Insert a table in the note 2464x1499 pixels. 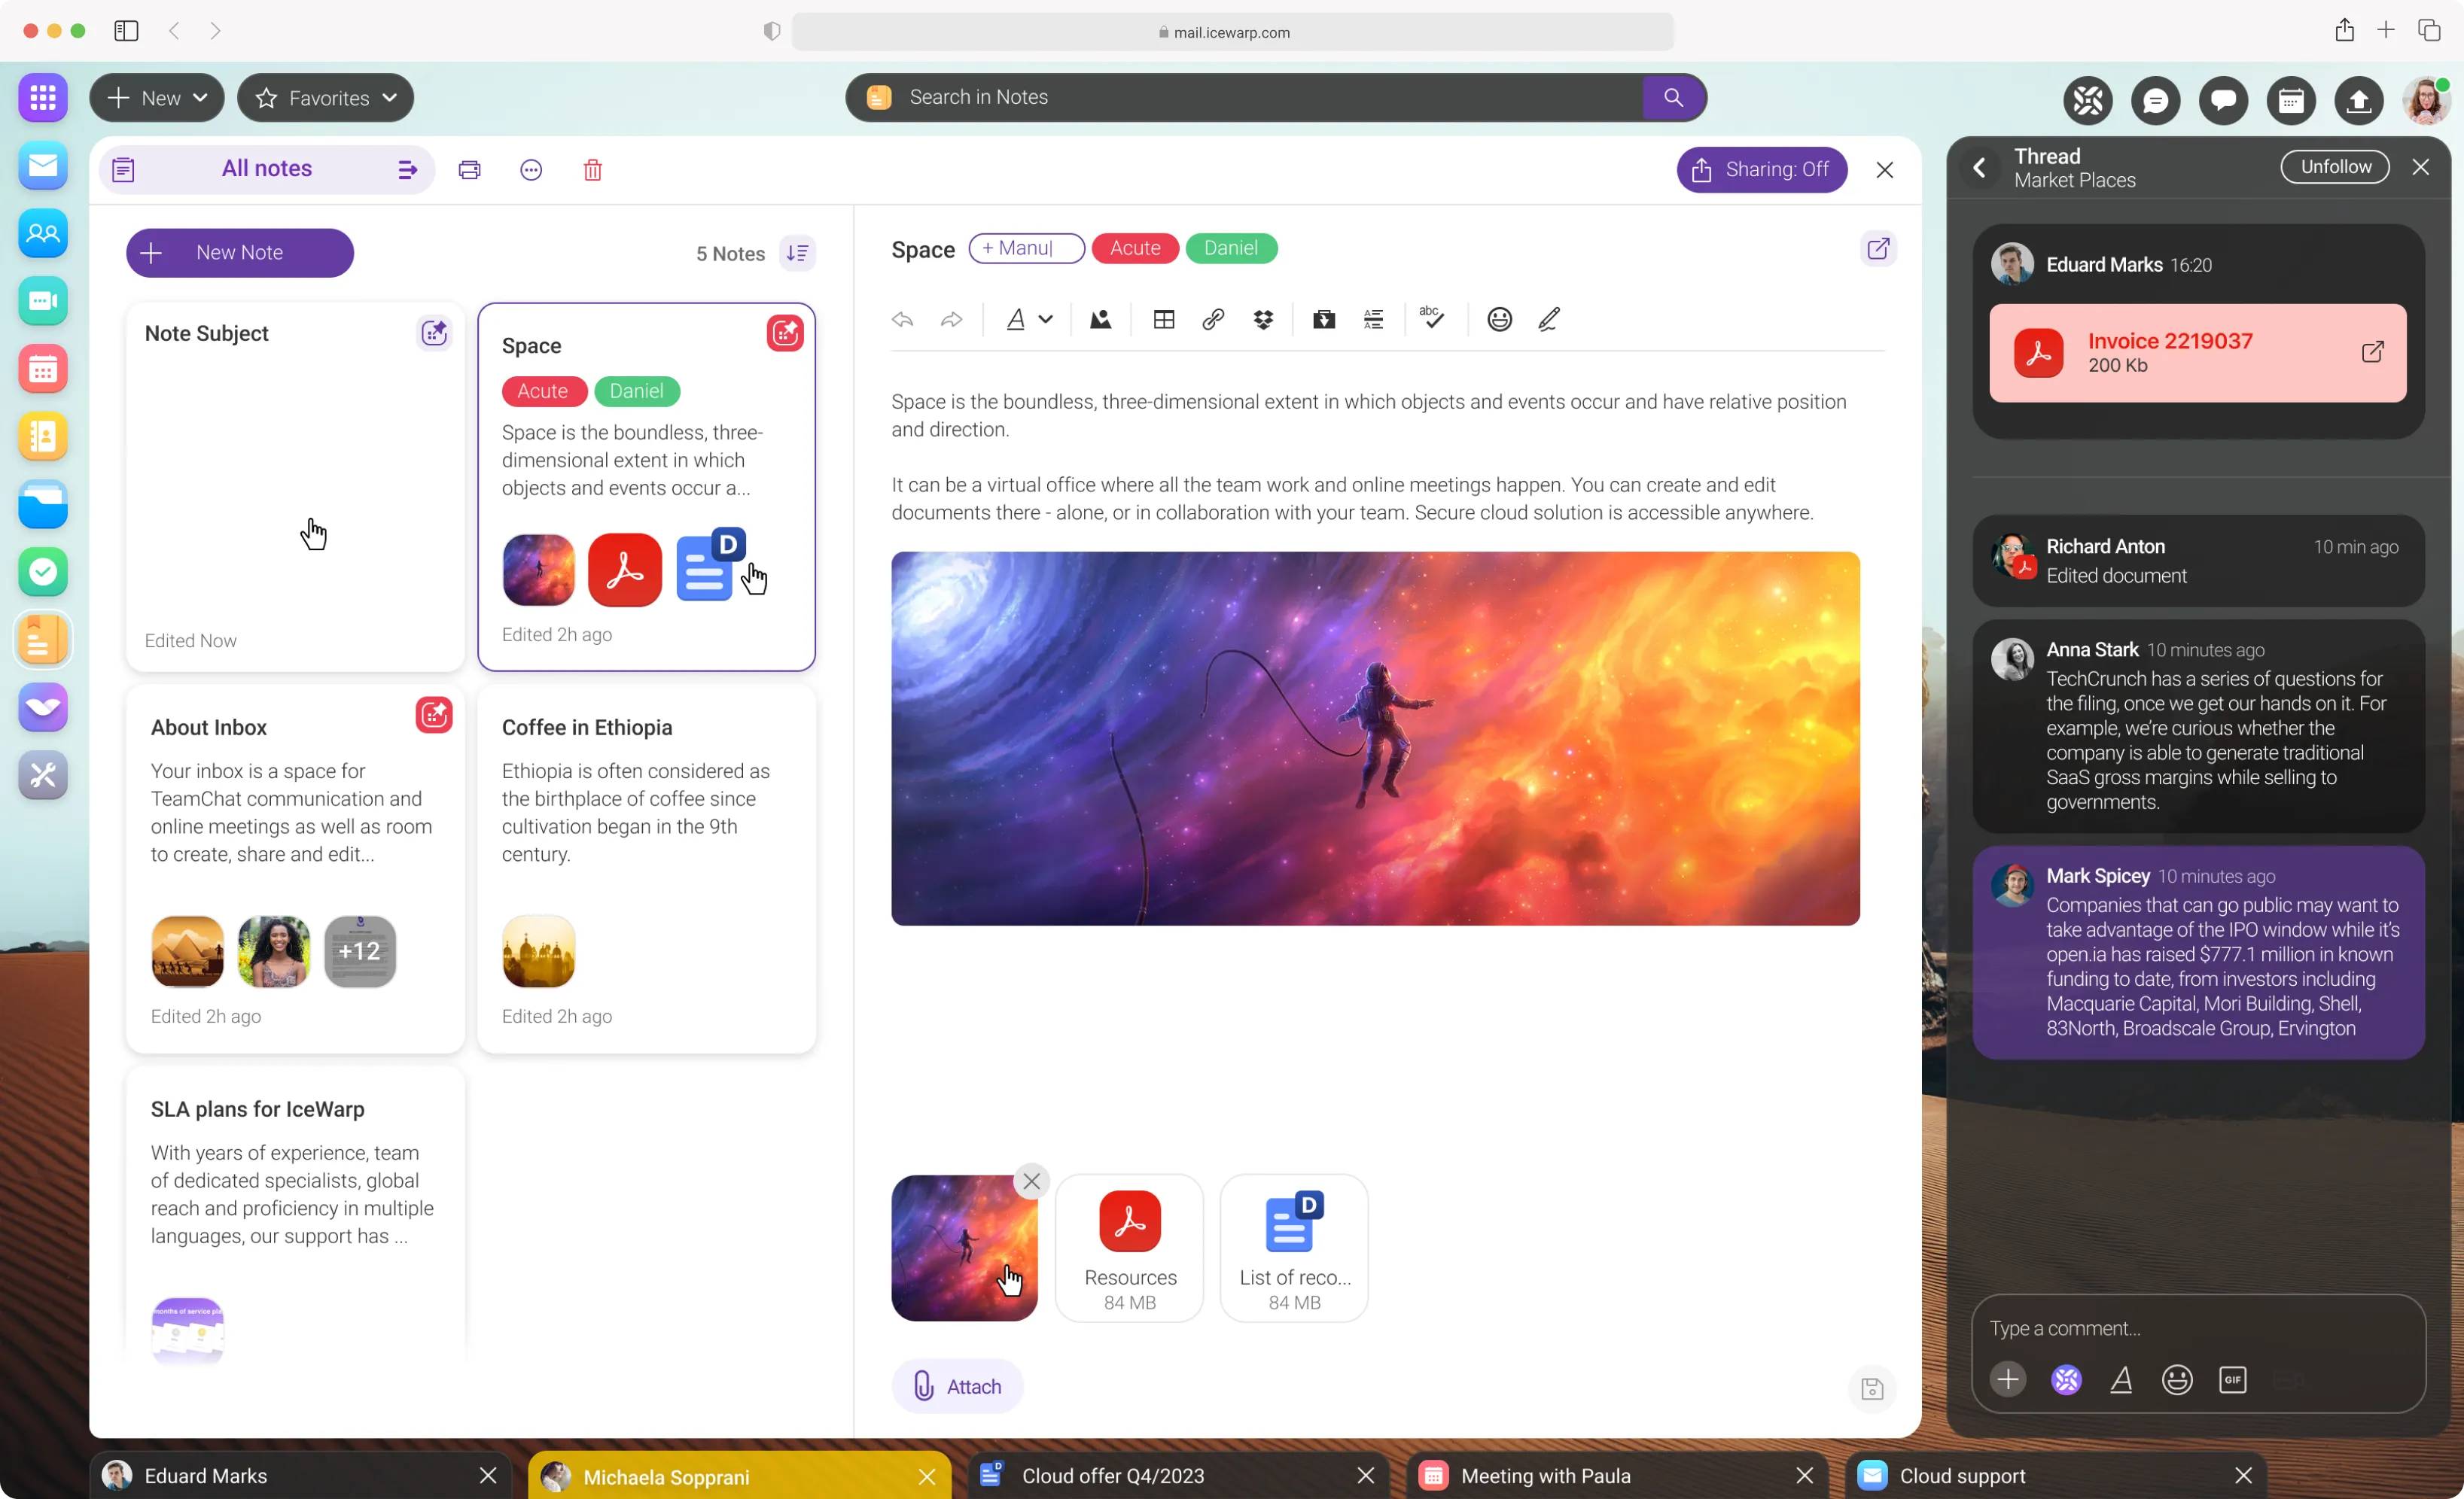coord(1163,320)
